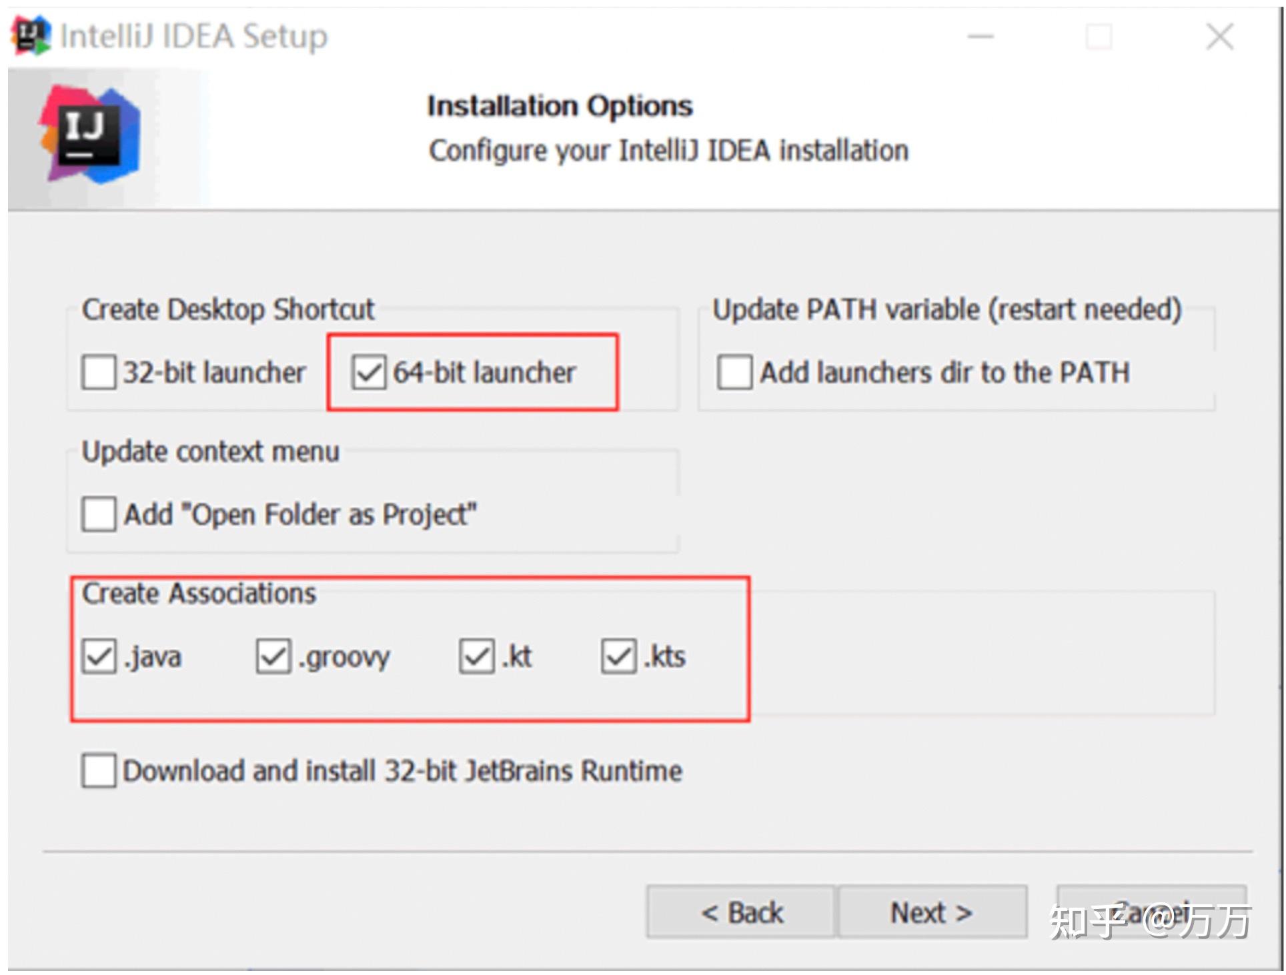
Task: Click the Installation Options heading
Action: (x=560, y=106)
